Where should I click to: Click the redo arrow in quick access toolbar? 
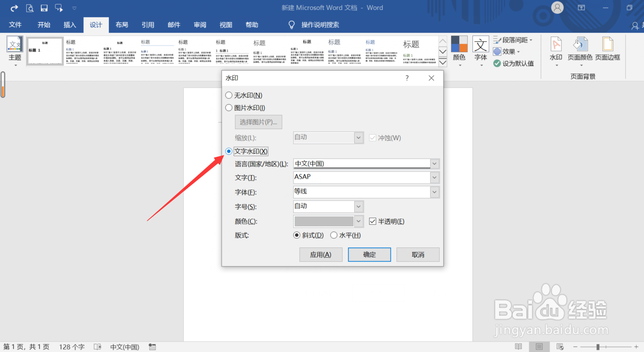[x=14, y=8]
